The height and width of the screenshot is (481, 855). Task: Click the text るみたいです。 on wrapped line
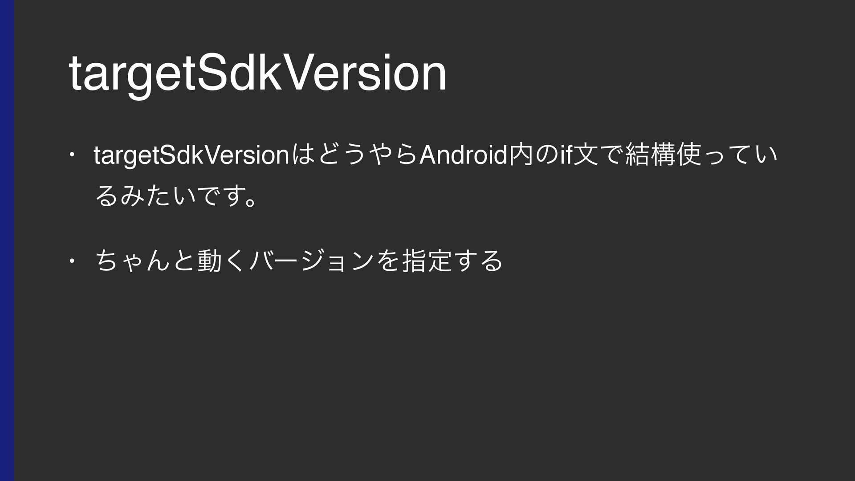[177, 196]
